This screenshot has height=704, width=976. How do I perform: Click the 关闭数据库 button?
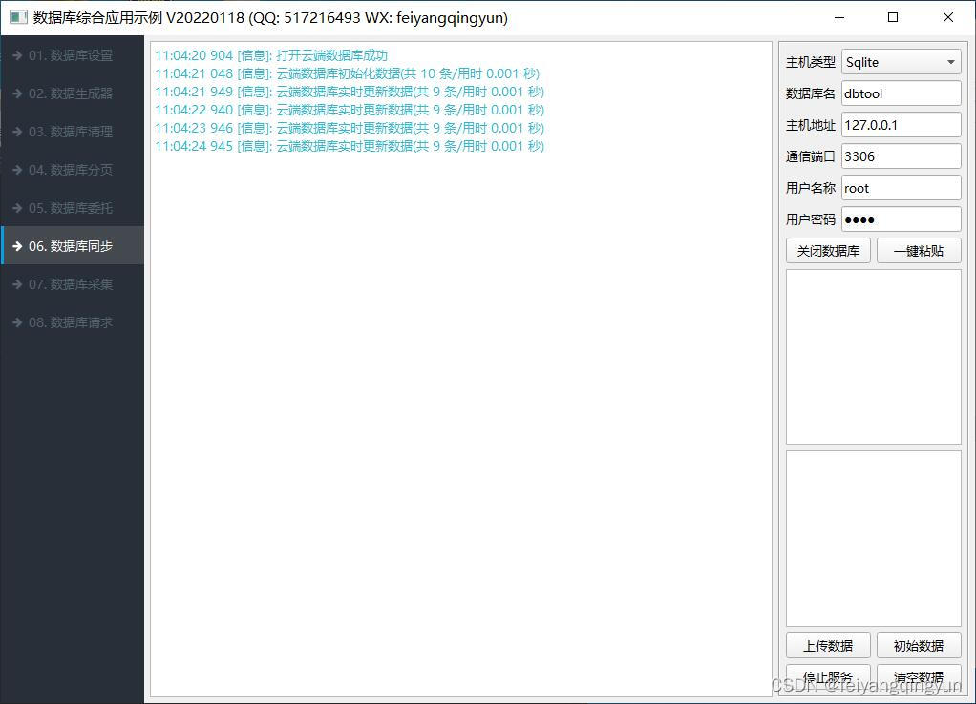(x=828, y=251)
